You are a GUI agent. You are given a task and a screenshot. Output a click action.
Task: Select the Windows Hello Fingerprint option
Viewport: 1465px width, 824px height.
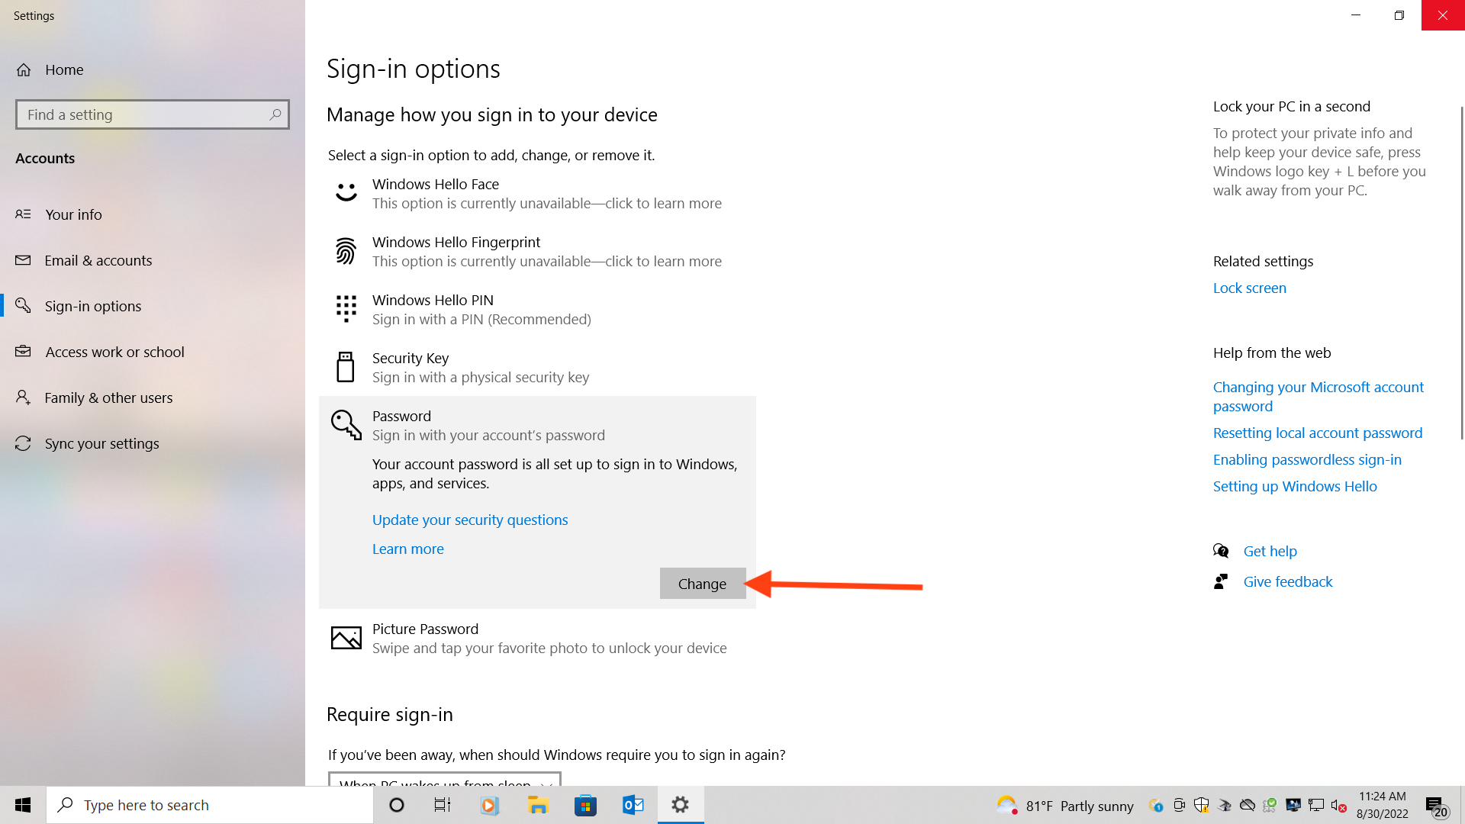pyautogui.click(x=537, y=251)
